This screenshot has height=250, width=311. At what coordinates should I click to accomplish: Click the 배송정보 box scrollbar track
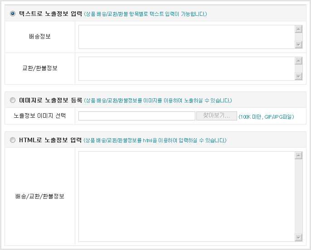[298, 37]
